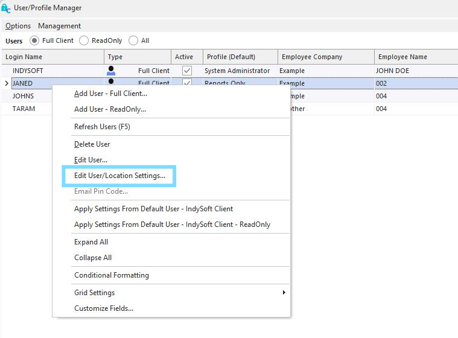The height and width of the screenshot is (338, 458).
Task: Choose Add User - Full Client
Action: click(x=110, y=94)
